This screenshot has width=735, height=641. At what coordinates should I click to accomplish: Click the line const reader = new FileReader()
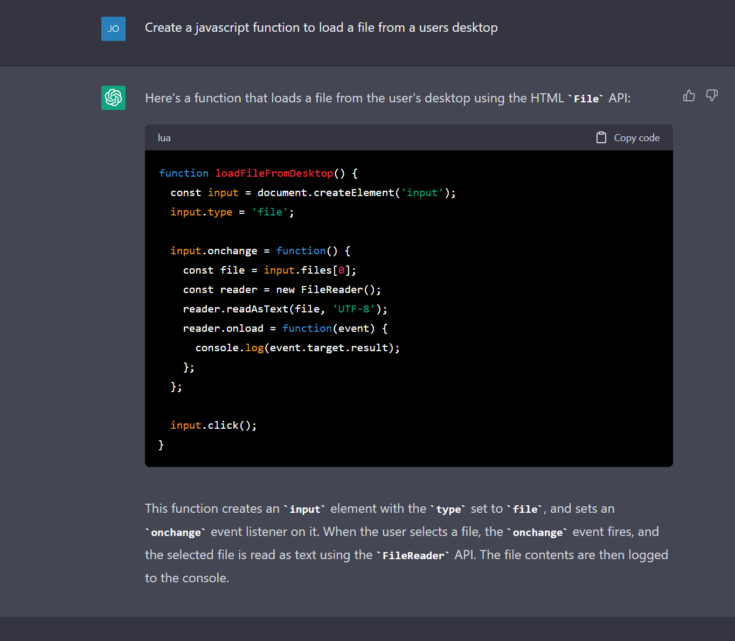pos(282,289)
